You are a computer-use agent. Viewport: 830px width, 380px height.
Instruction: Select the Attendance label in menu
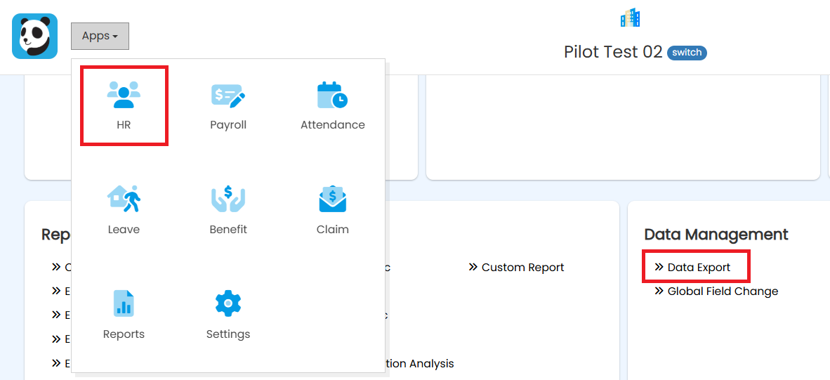(x=332, y=125)
